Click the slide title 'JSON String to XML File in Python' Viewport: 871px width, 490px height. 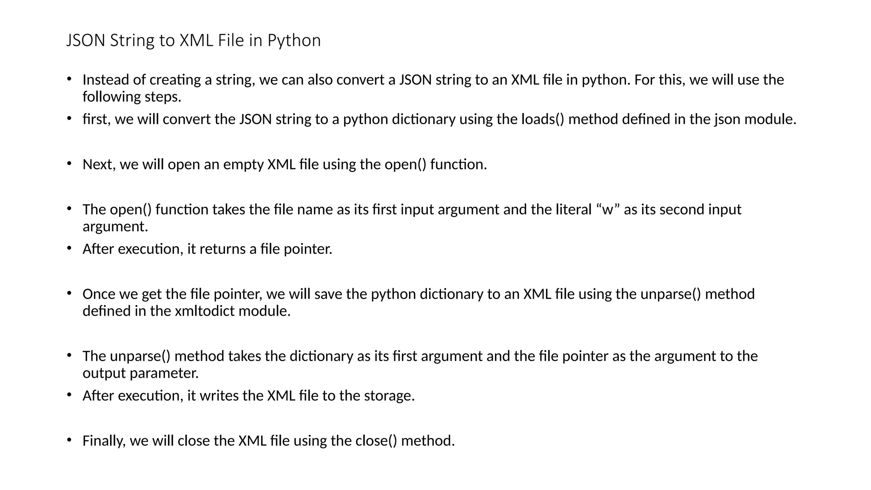[194, 40]
